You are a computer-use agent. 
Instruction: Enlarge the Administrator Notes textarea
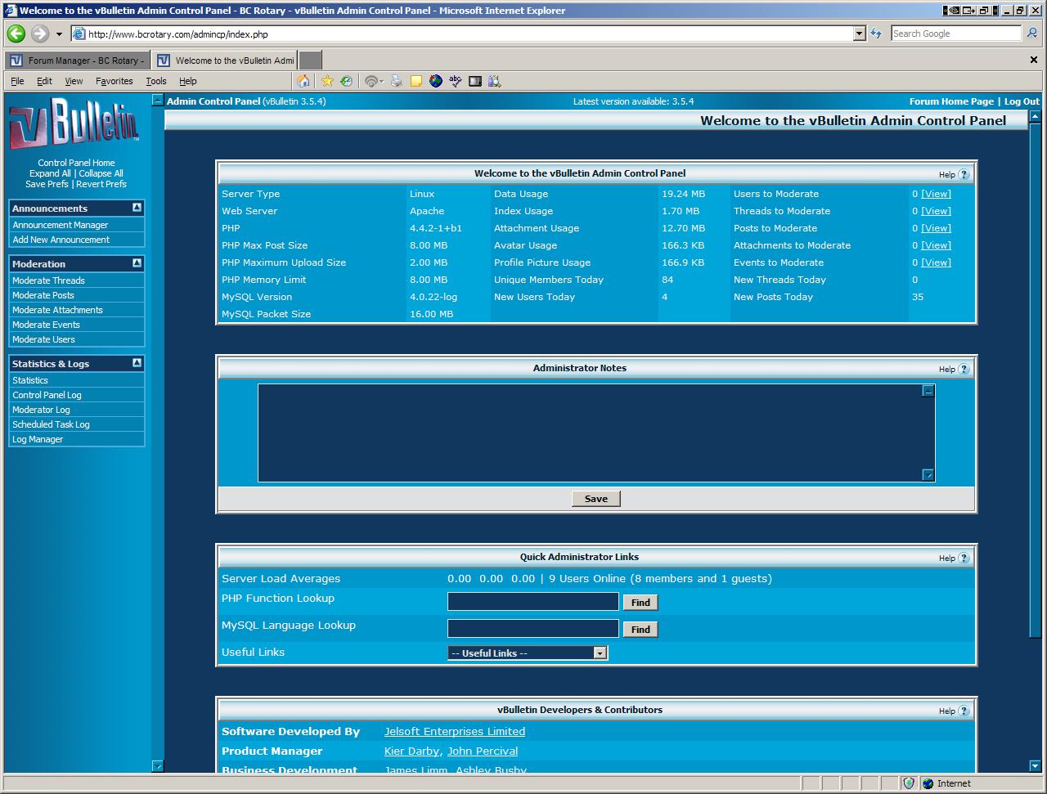pos(928,474)
